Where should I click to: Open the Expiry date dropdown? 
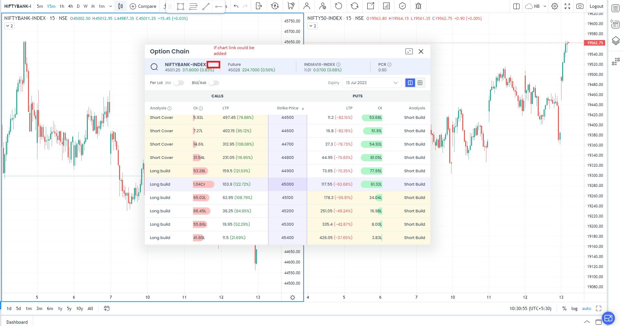click(372, 83)
